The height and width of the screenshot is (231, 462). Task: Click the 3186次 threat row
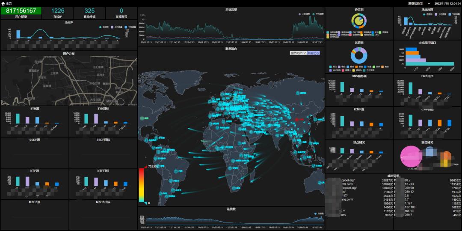pyautogui.click(x=359, y=192)
